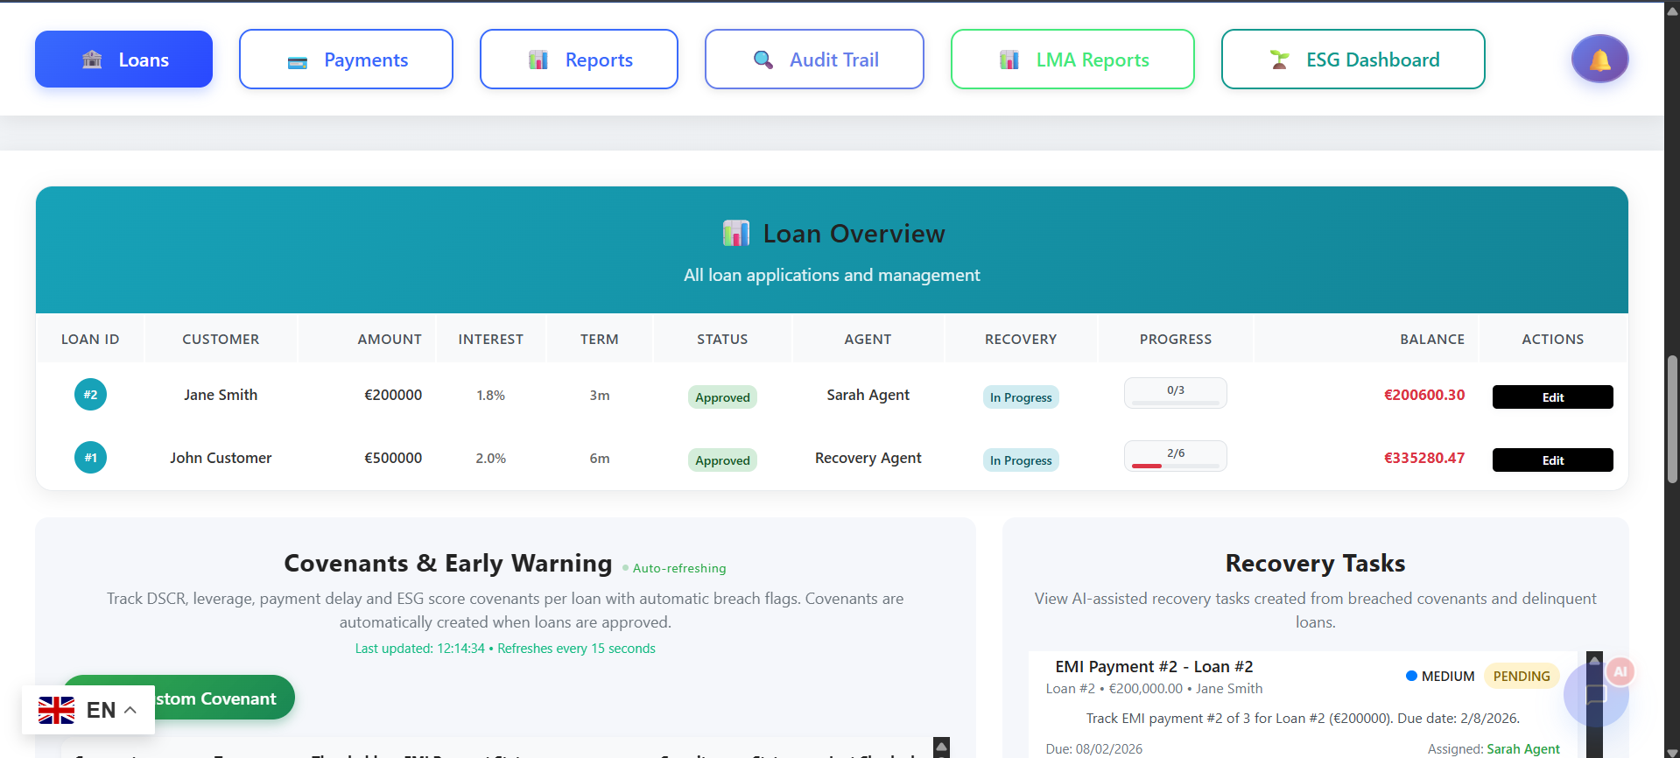Switch to the Payments tab
Viewport: 1680px width, 758px height.
click(x=346, y=60)
